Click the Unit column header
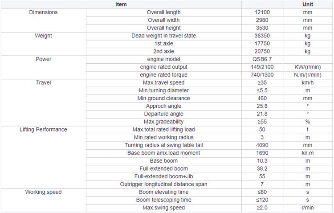 tap(308, 4)
